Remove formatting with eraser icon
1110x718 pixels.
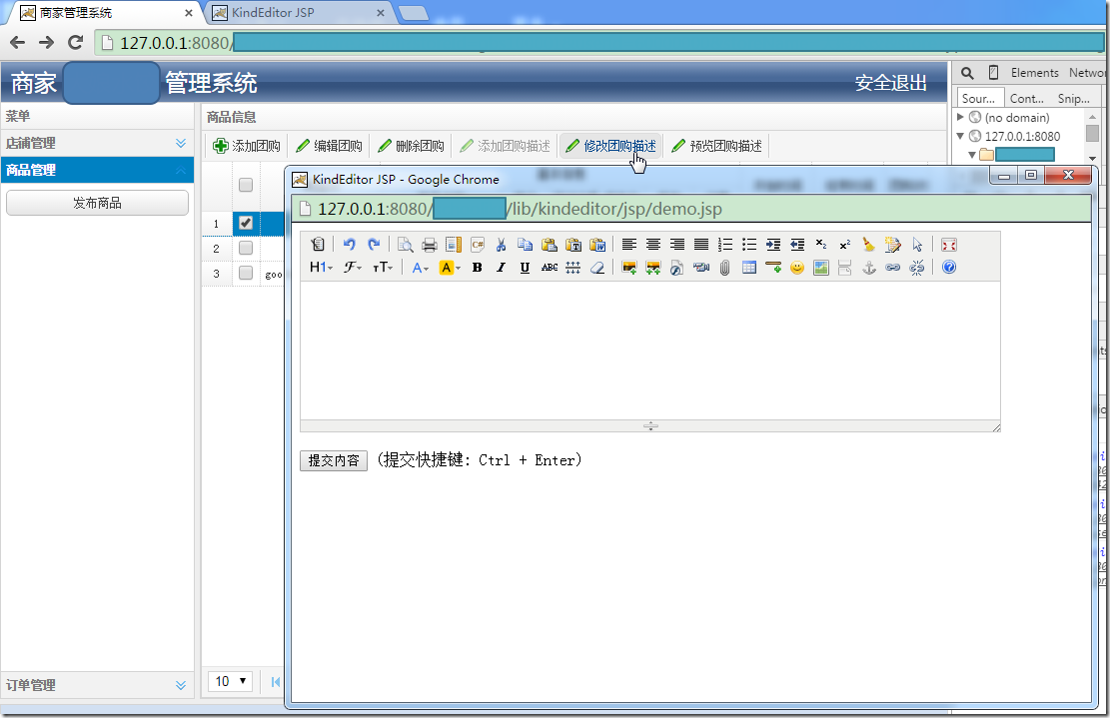pos(597,268)
